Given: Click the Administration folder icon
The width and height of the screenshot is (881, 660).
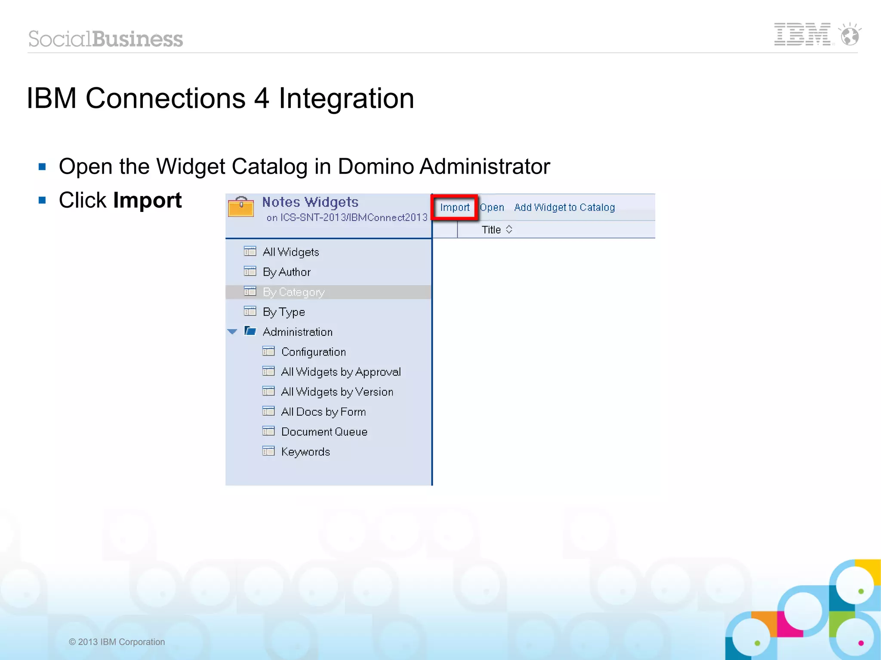Looking at the screenshot, I should [x=250, y=331].
